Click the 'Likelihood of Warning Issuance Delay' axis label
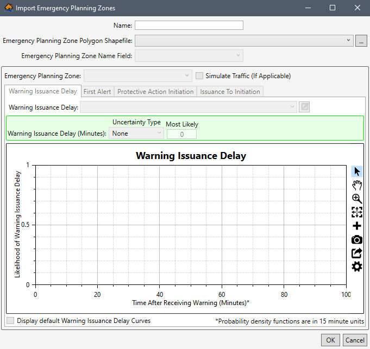This screenshot has height=349, width=370. (x=17, y=224)
